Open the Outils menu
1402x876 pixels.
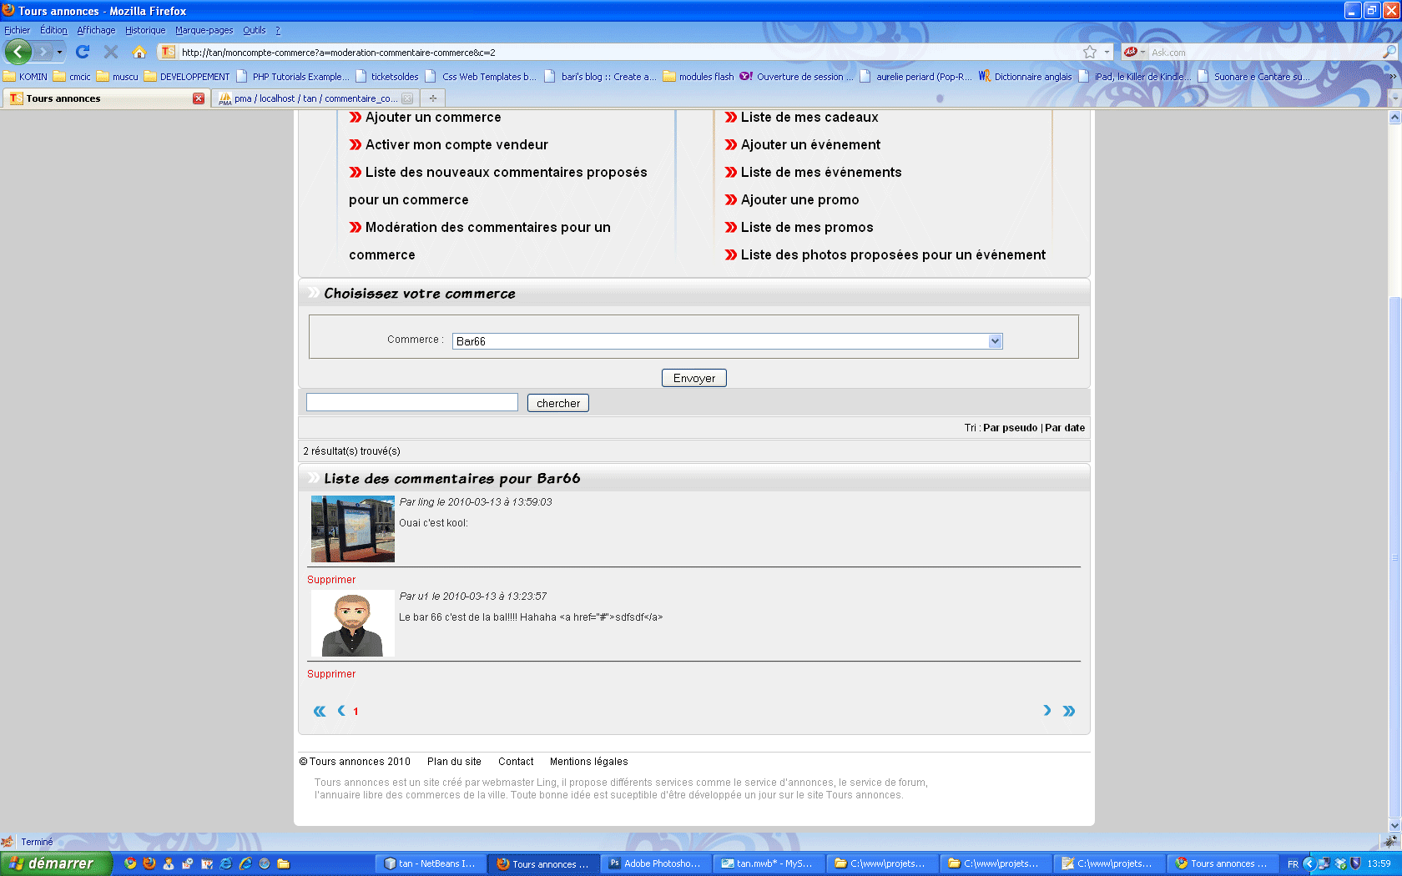pos(255,30)
